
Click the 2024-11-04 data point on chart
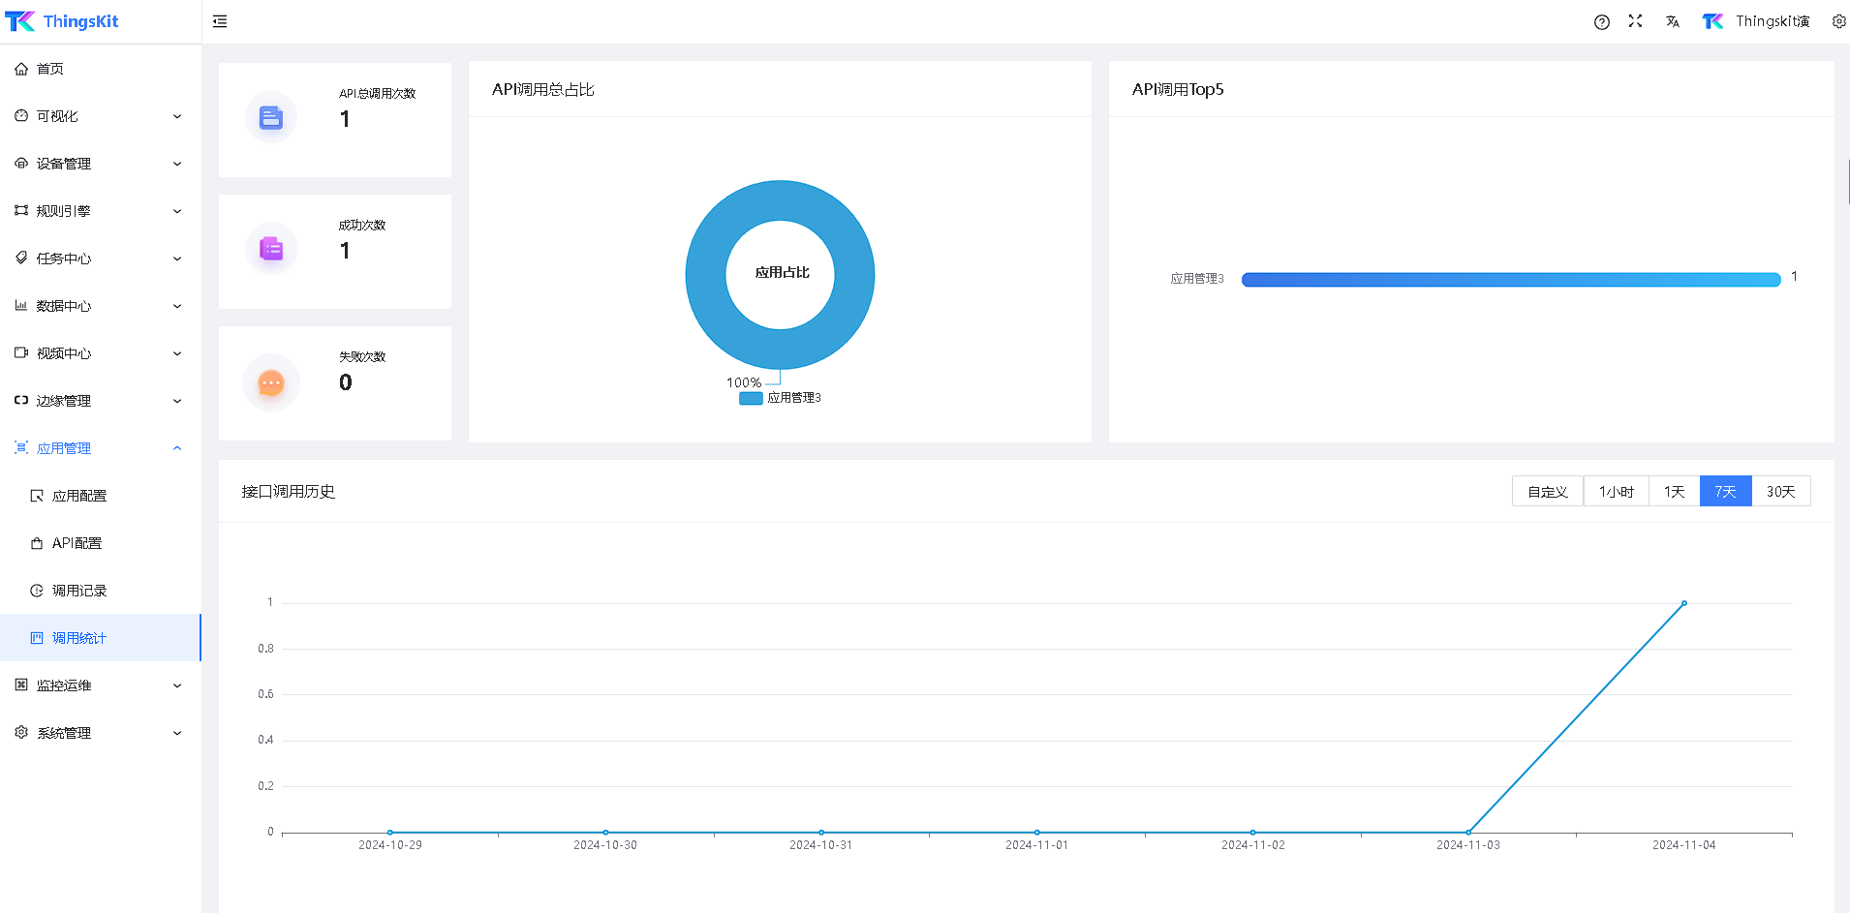(x=1683, y=603)
